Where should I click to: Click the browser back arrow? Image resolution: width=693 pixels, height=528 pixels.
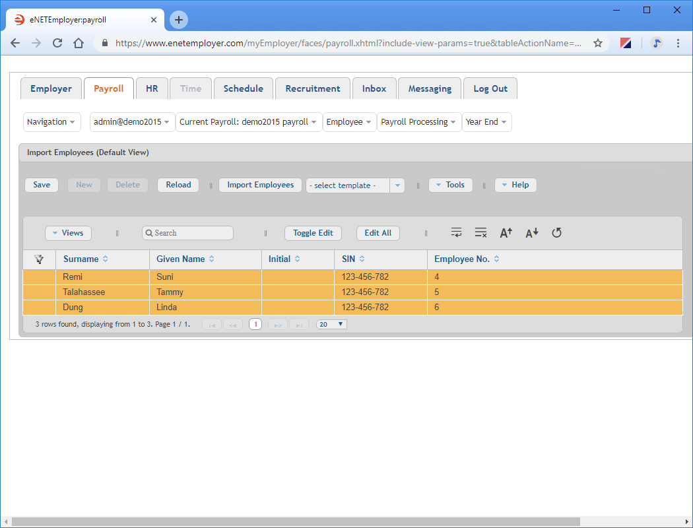(15, 43)
